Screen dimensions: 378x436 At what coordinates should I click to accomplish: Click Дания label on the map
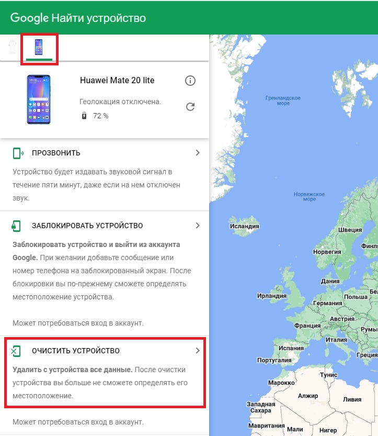click(x=330, y=281)
